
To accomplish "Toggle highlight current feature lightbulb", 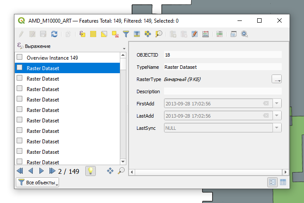I will 91,171.
